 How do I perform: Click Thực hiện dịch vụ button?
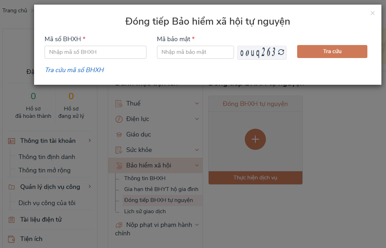[x=255, y=178]
